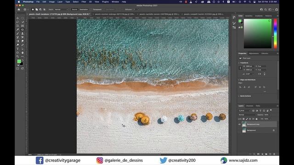This screenshot has width=294, height=165.
Task: Lock all with the padlock icon
Action: 256,119
